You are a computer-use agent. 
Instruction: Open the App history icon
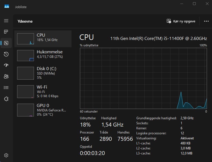6,54
